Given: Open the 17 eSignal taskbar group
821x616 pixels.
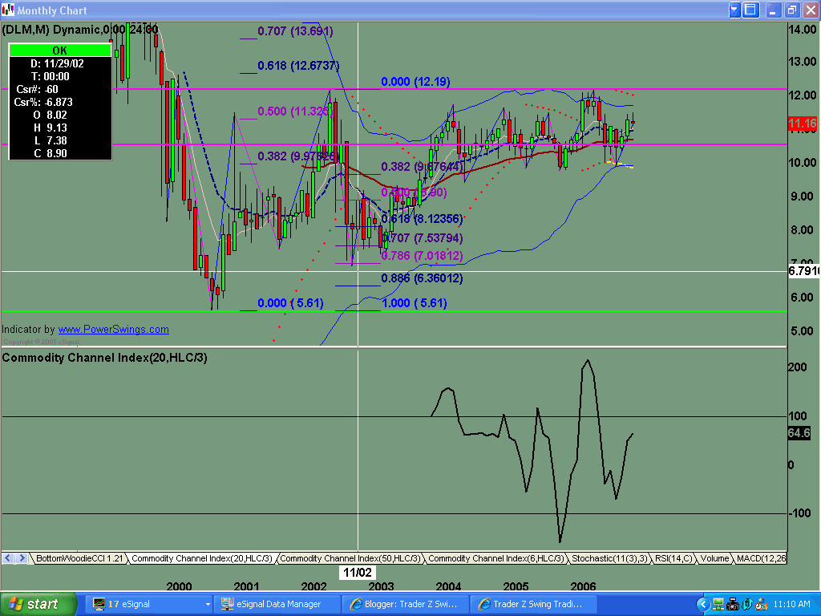Looking at the screenshot, I should click(x=148, y=604).
